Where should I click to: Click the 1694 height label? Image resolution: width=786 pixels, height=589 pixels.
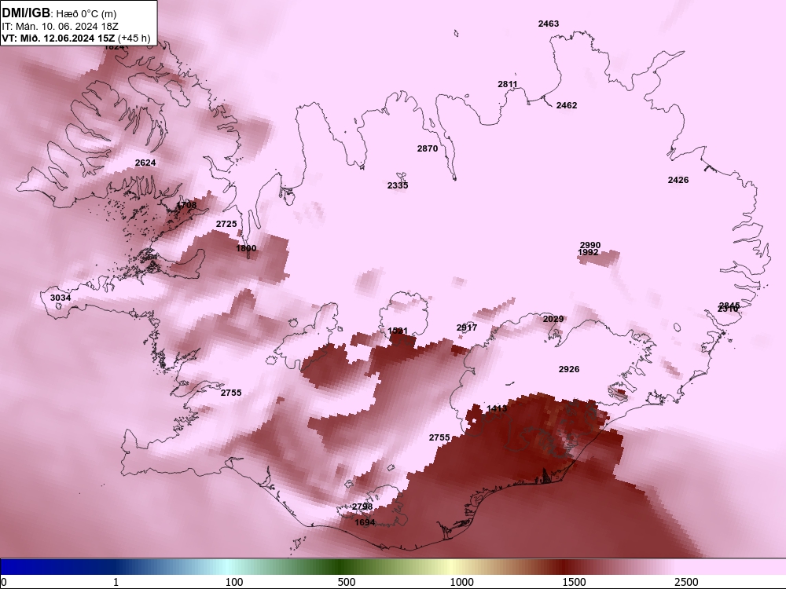click(365, 522)
